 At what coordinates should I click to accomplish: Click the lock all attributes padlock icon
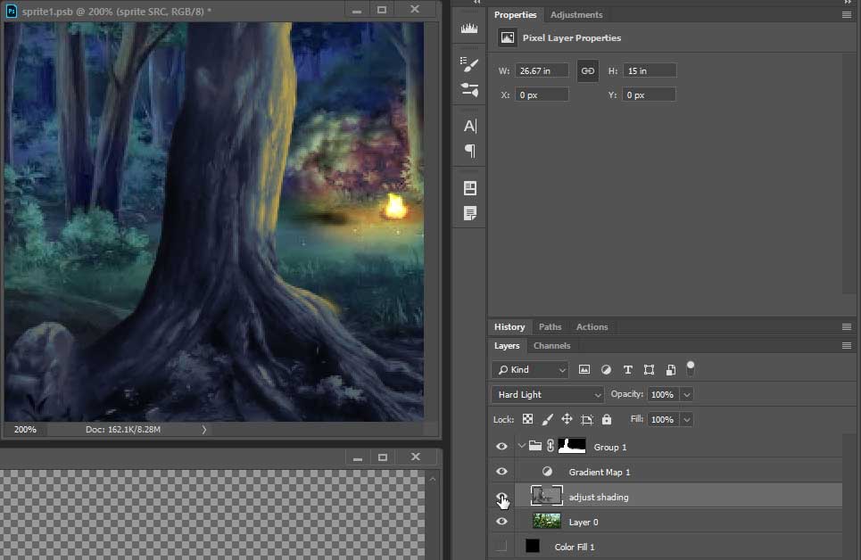607,419
